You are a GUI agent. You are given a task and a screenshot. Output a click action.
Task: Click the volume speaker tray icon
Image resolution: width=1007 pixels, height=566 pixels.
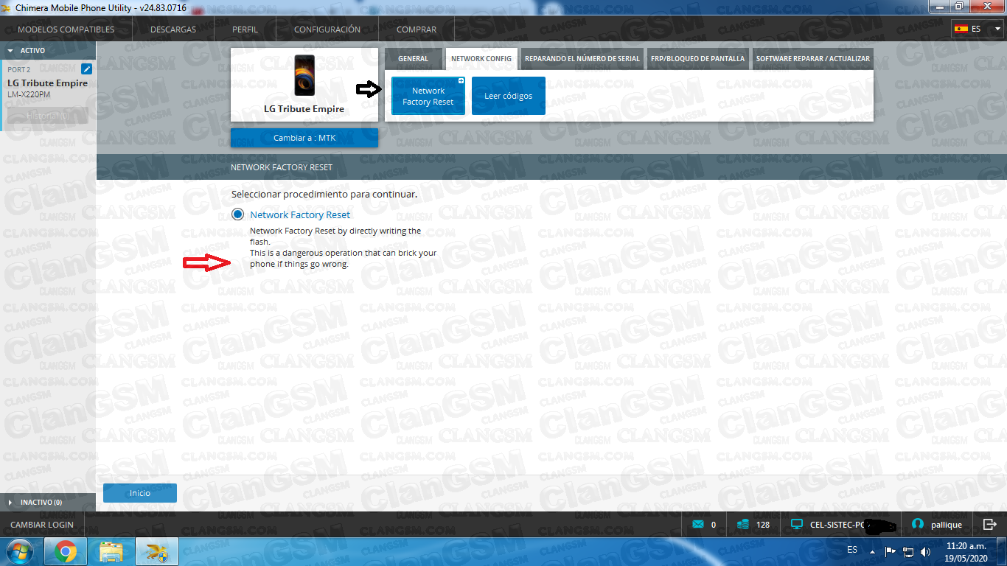pos(925,551)
